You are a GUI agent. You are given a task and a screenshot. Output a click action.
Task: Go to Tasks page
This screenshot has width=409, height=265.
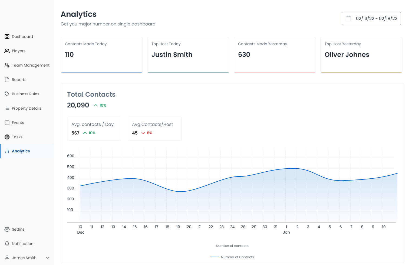pyautogui.click(x=27, y=137)
